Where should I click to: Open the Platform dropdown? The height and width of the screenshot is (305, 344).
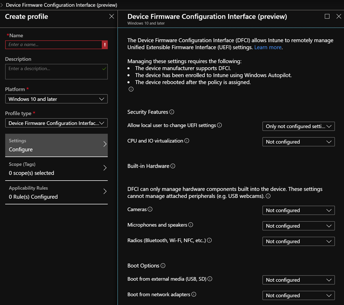point(56,99)
